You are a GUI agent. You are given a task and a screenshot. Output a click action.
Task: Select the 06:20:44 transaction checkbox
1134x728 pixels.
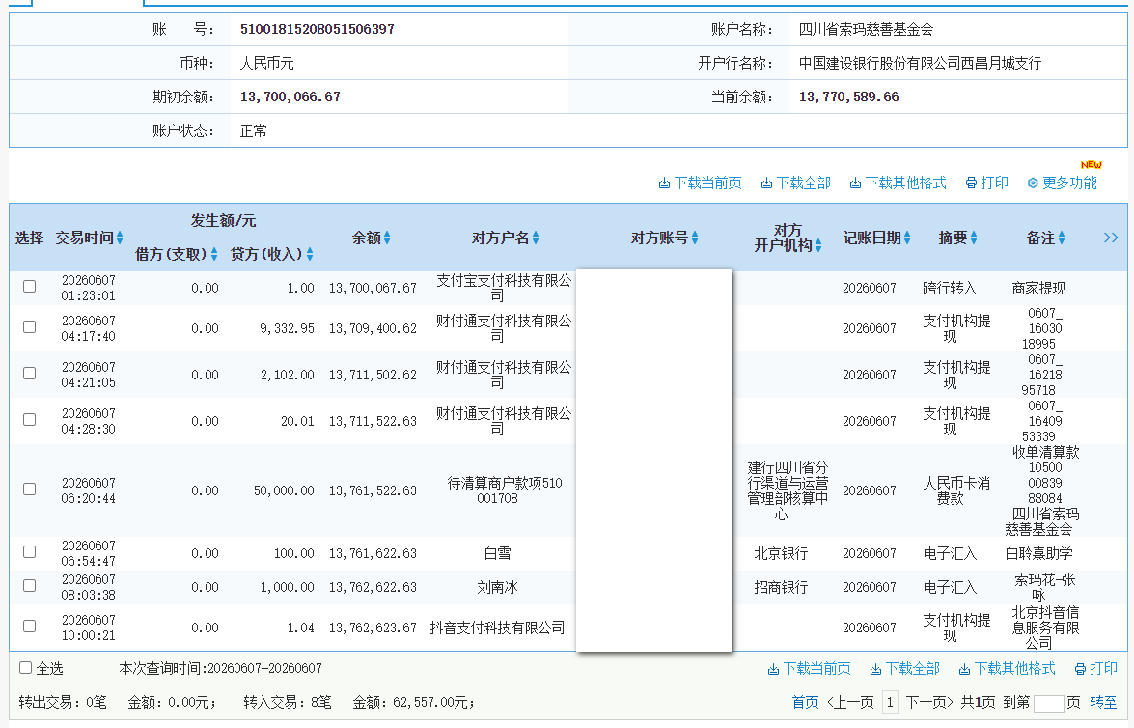tap(30, 490)
